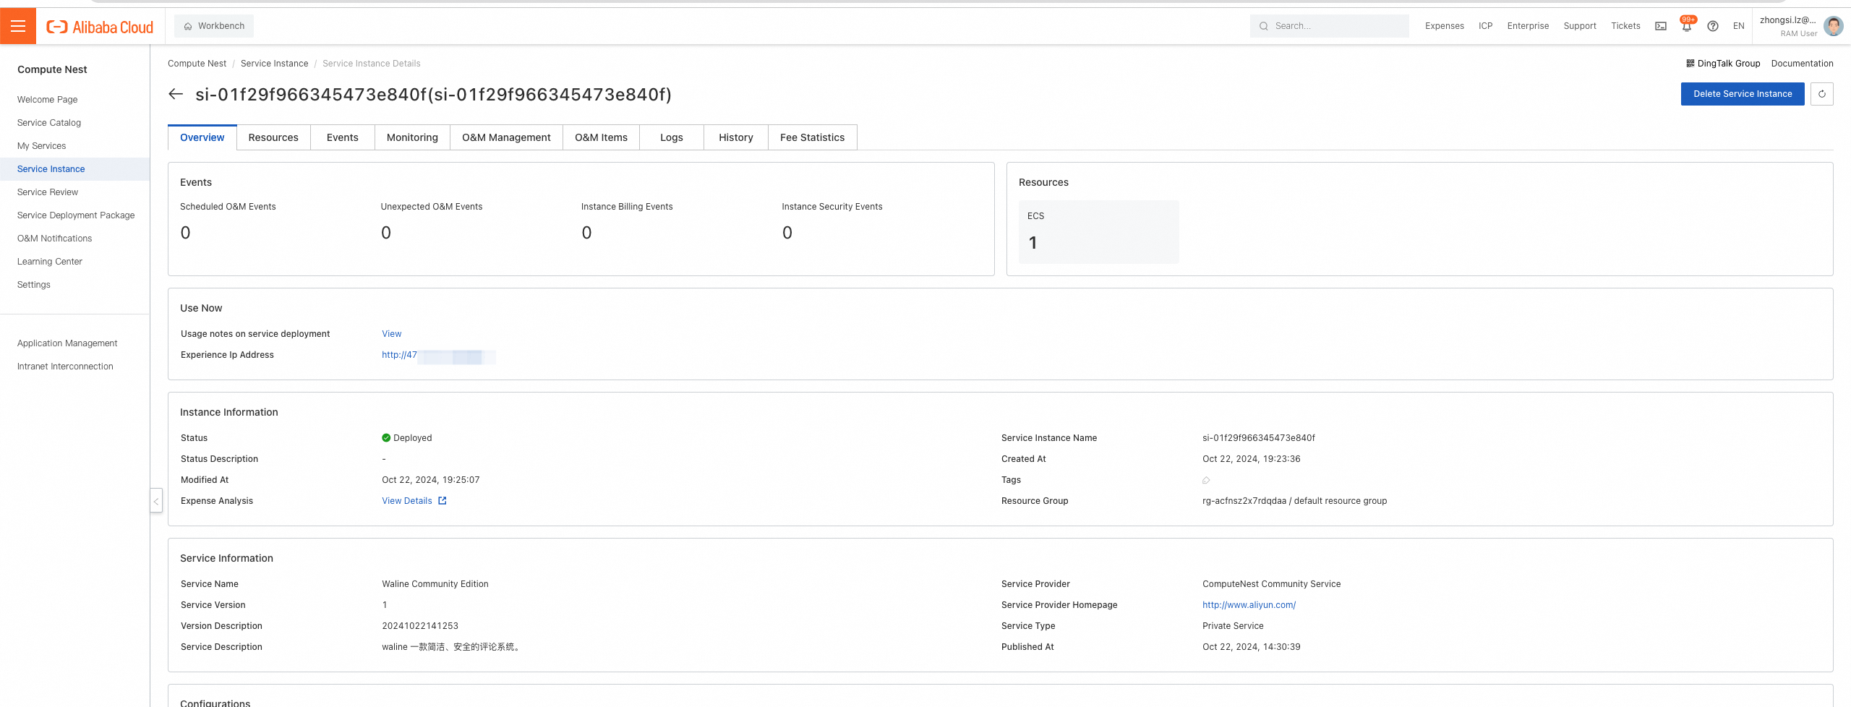This screenshot has width=1851, height=707.
Task: Open Cloud Shell terminal icon
Action: tap(1661, 26)
